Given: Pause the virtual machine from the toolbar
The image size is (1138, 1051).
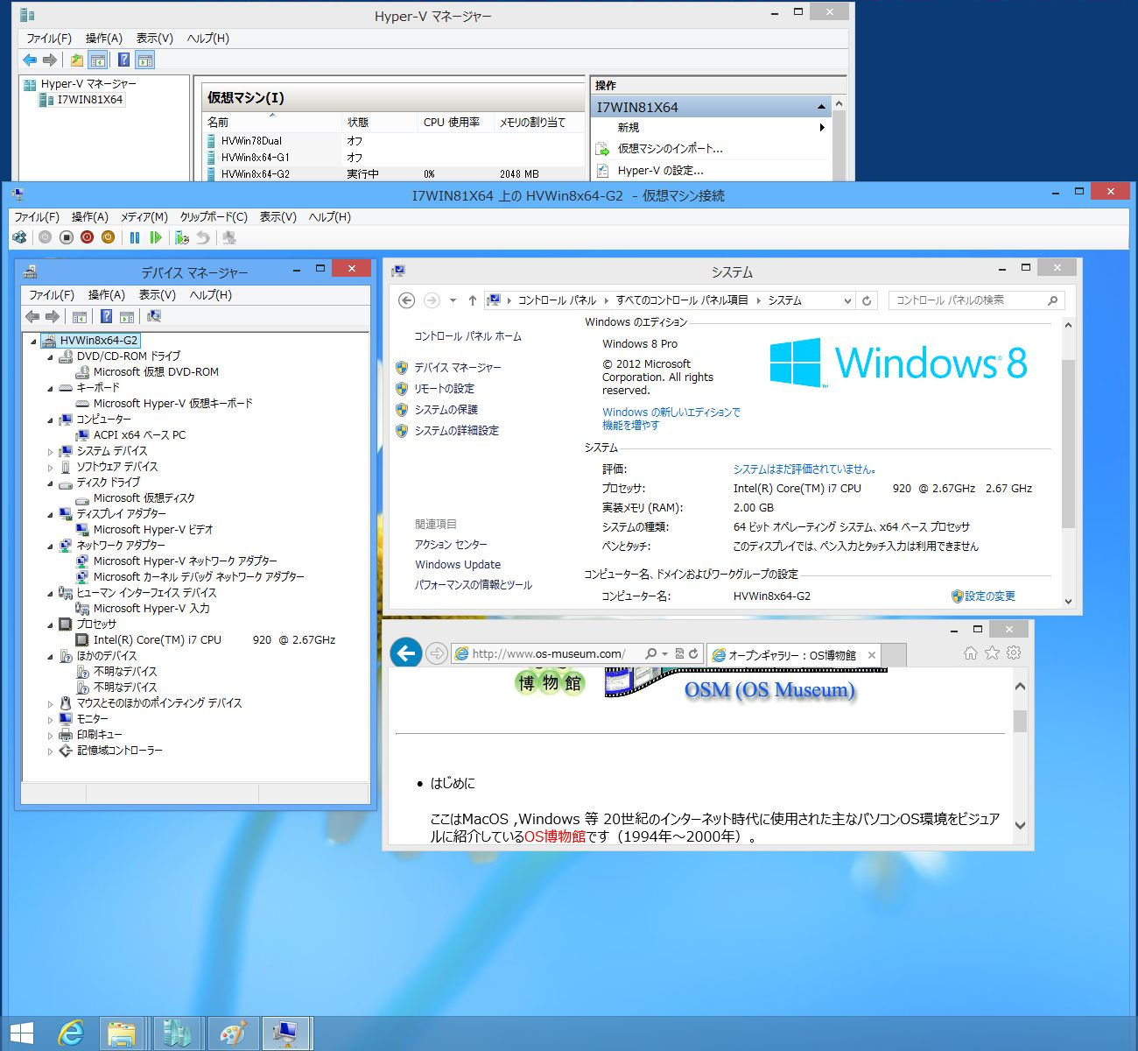Looking at the screenshot, I should click(135, 237).
